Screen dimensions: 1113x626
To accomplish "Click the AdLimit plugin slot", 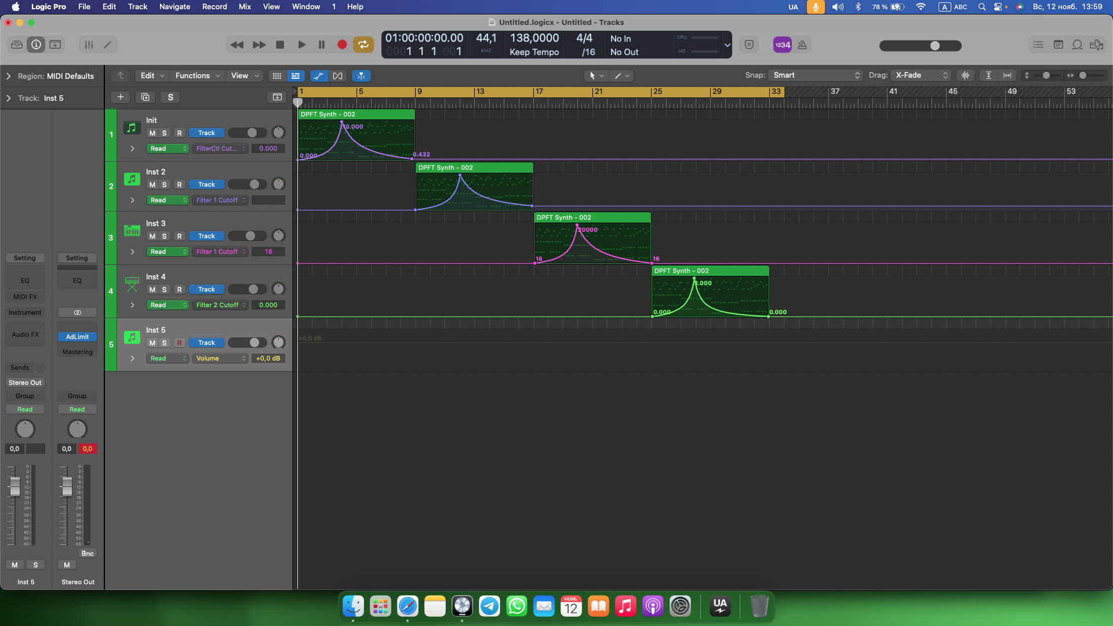I will 77,337.
